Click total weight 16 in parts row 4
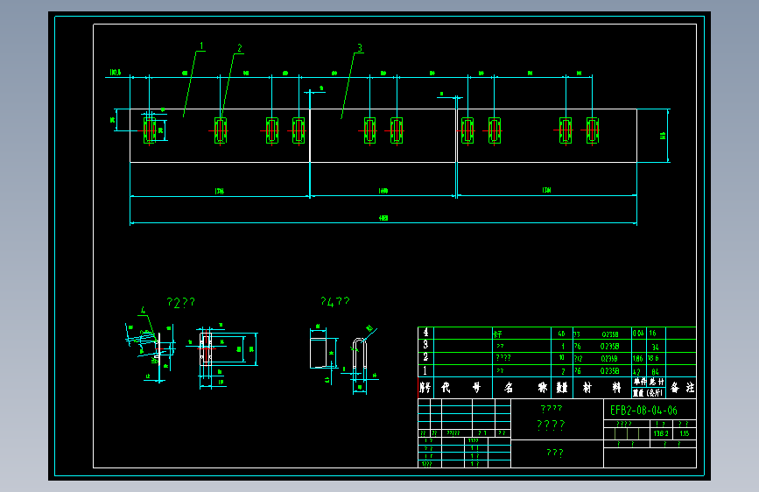Viewport: 759px width, 492px height. 652,334
